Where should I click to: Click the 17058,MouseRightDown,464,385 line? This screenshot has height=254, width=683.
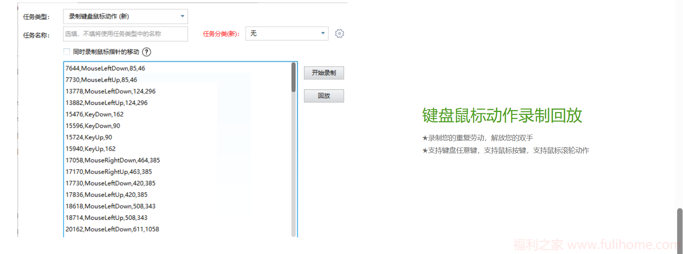[x=113, y=160]
